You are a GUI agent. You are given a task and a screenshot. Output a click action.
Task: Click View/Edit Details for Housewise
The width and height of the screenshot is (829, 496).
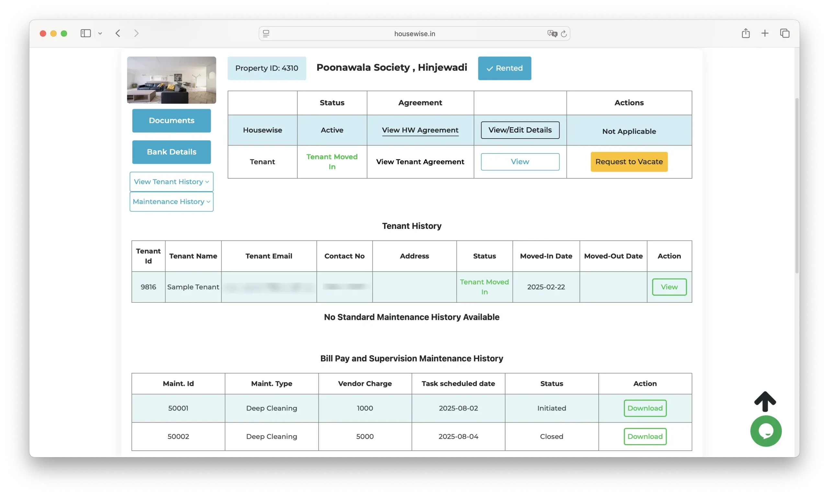click(x=520, y=130)
